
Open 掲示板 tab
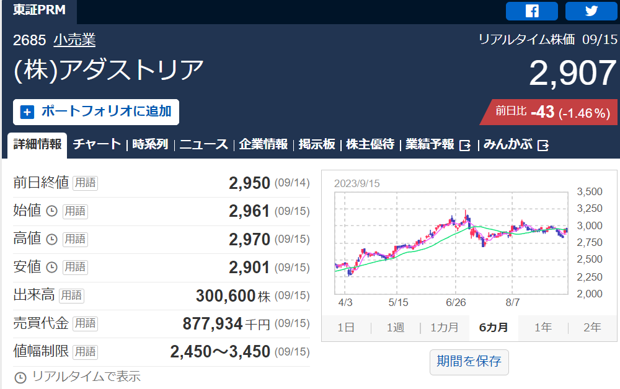317,144
